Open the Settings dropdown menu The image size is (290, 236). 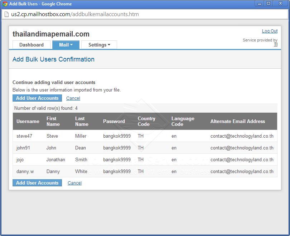pyautogui.click(x=99, y=45)
